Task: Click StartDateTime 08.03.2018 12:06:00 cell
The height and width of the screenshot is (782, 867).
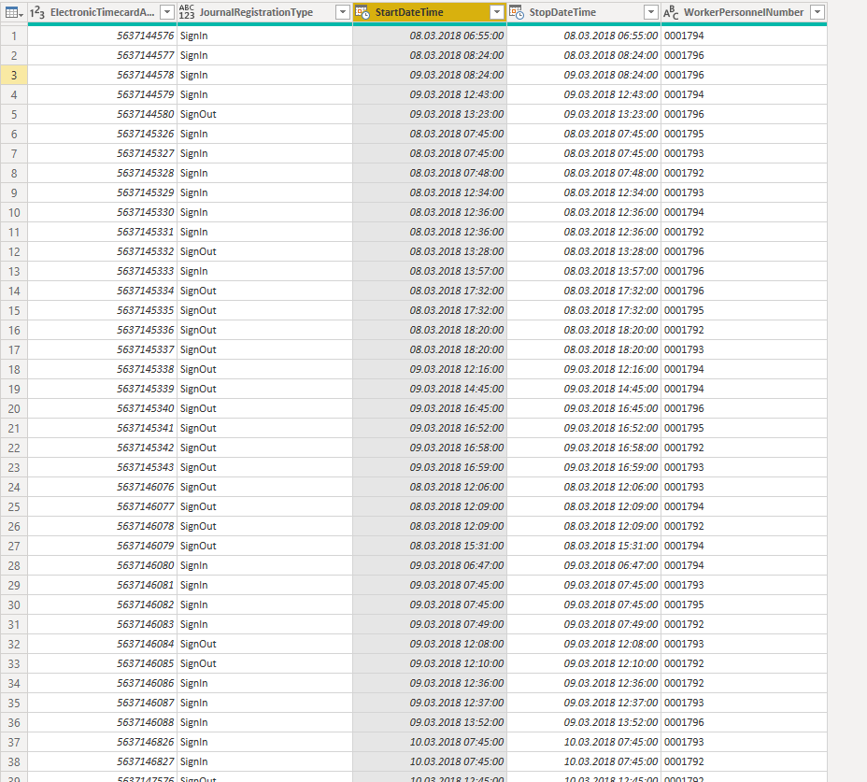Action: point(430,487)
